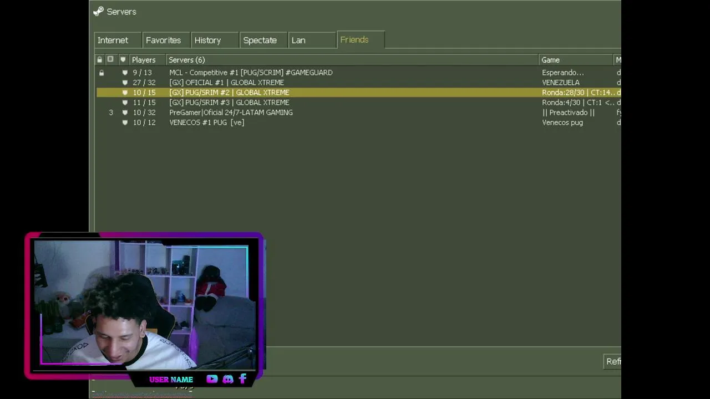
Task: Click Ronda:28/30 game cell
Action: coord(579,93)
